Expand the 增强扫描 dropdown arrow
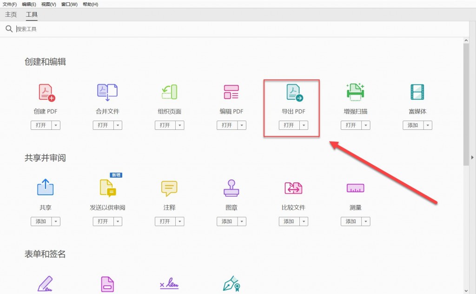Screen dimensions: 476x294 click(x=366, y=125)
